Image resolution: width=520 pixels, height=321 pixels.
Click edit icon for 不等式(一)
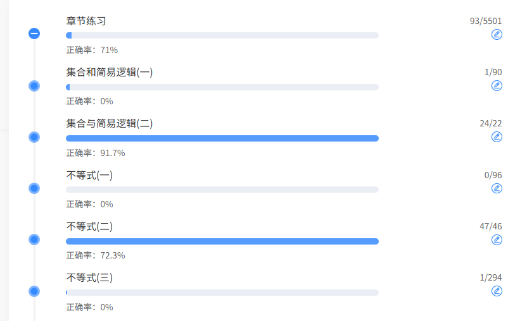497,188
